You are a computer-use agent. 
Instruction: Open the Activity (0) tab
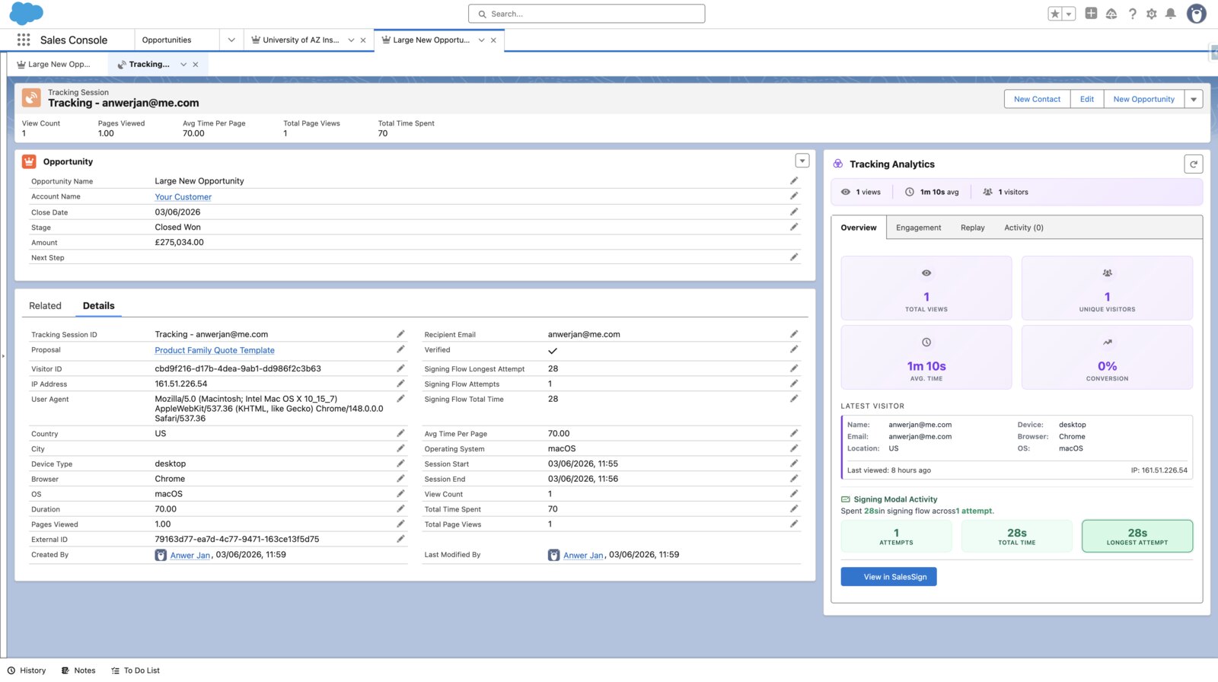[1023, 228]
